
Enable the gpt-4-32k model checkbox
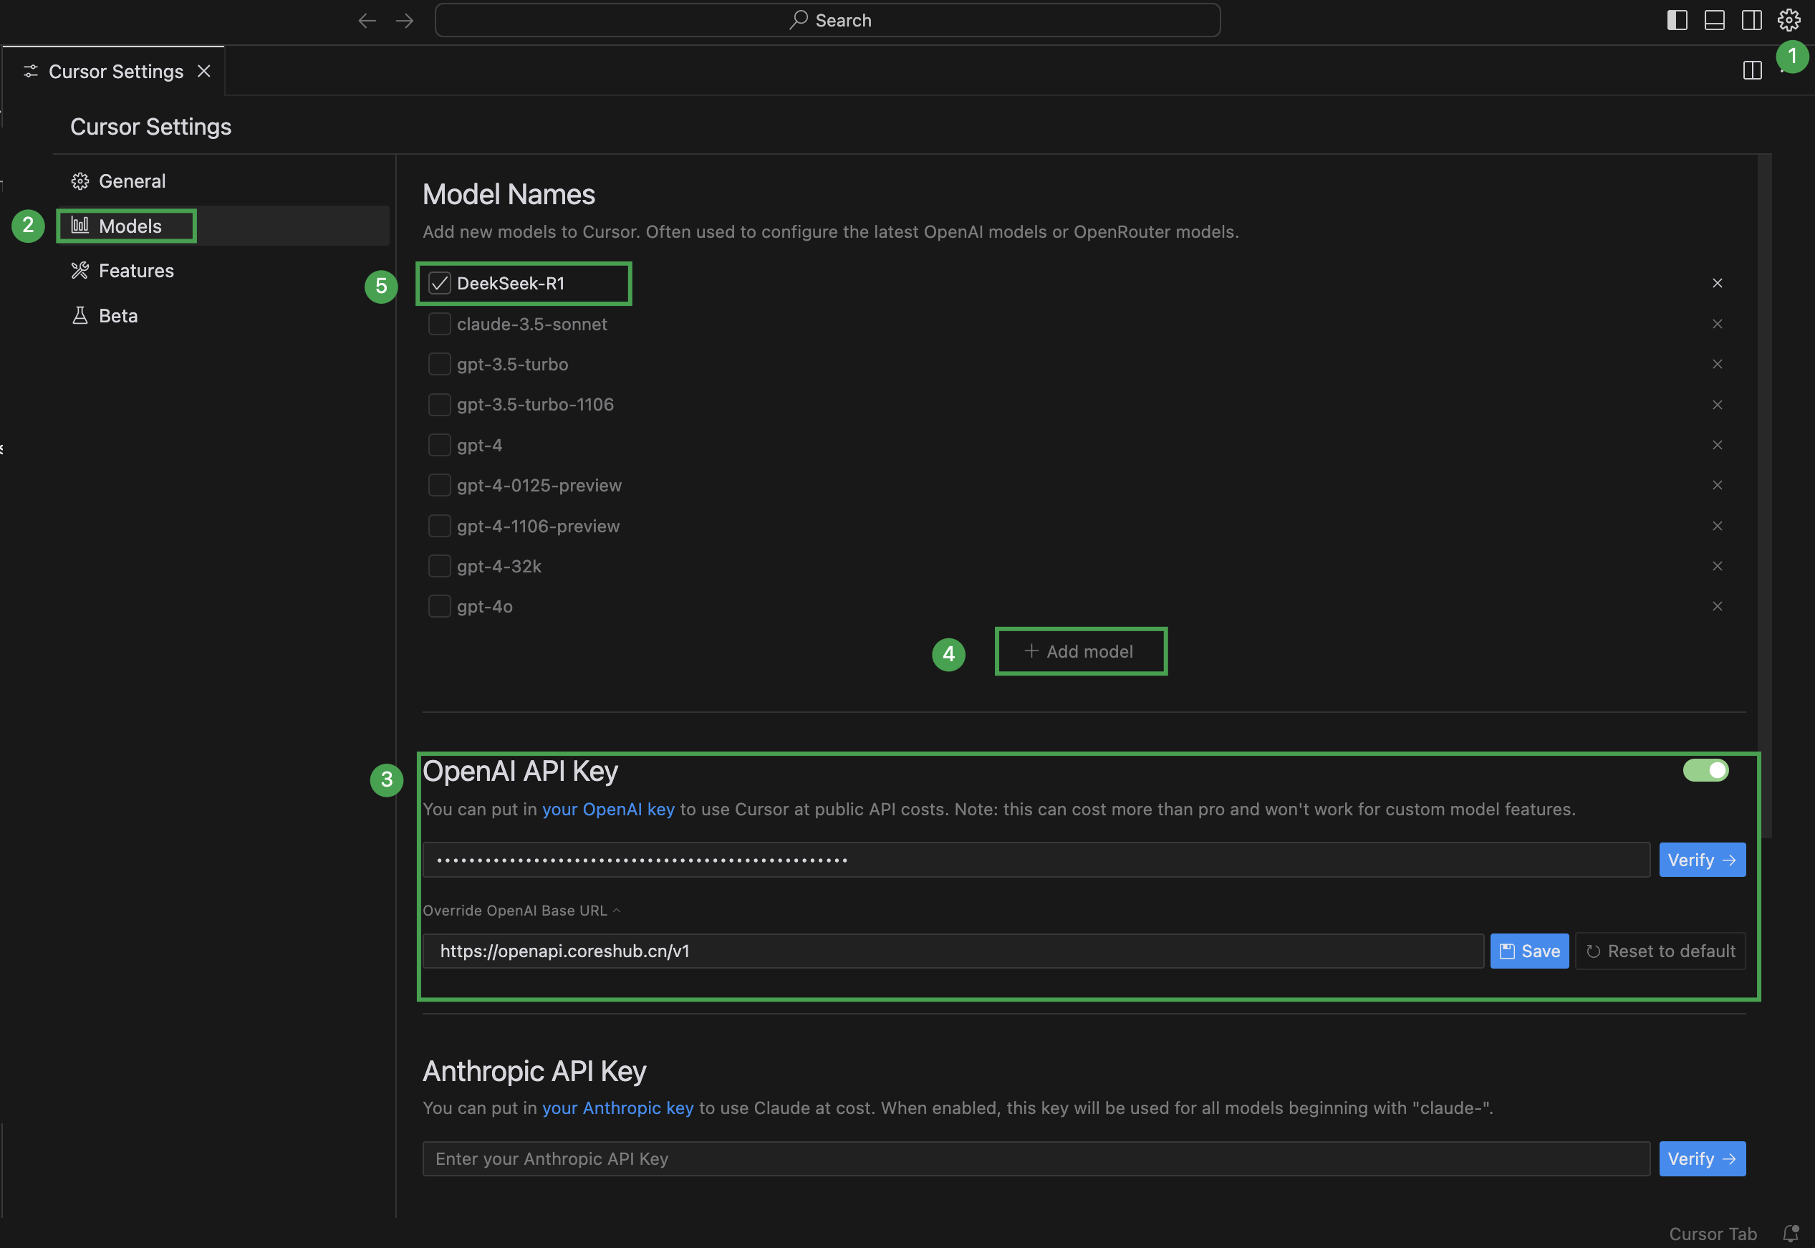click(x=439, y=566)
